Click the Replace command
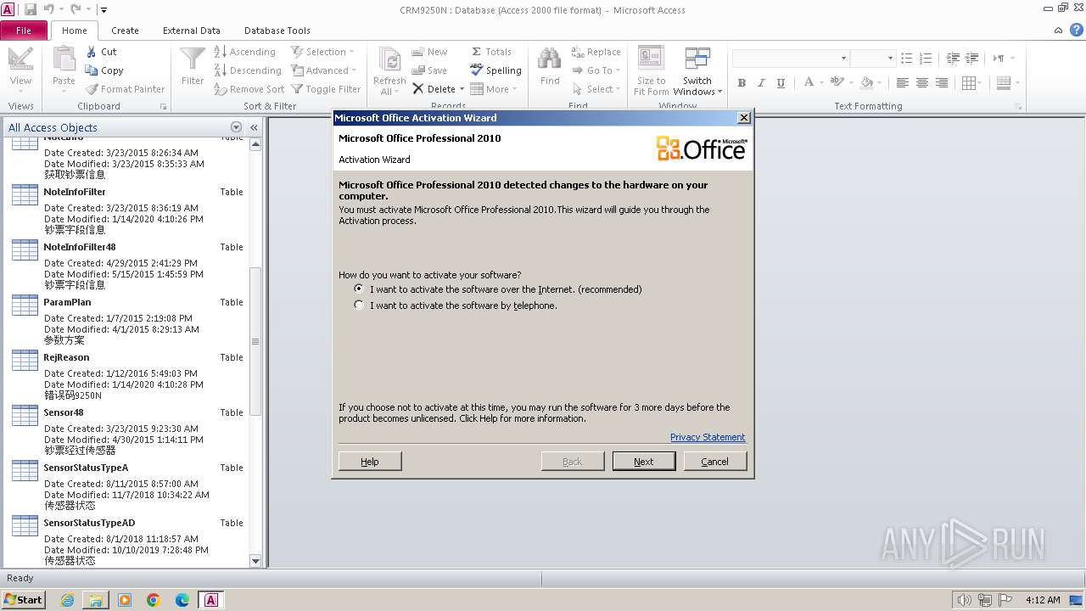 [x=596, y=52]
